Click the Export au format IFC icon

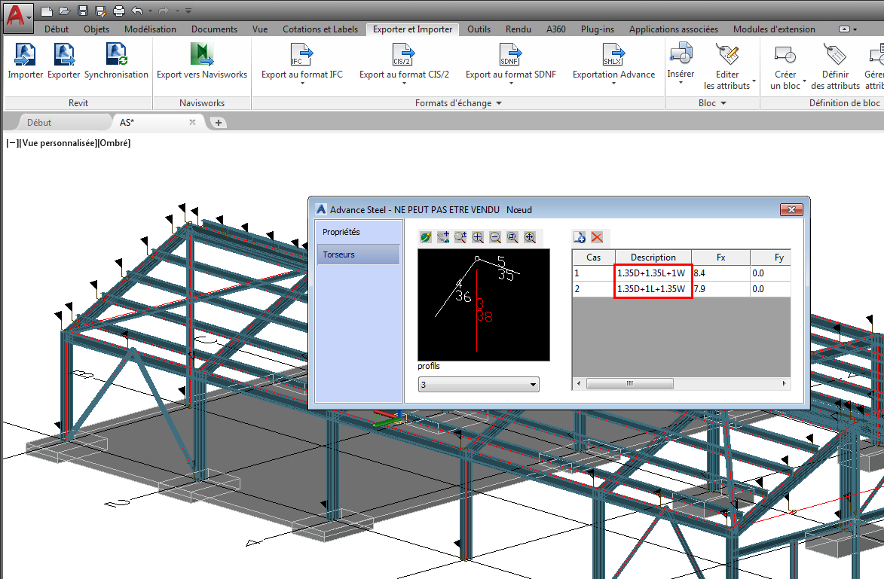tap(301, 55)
